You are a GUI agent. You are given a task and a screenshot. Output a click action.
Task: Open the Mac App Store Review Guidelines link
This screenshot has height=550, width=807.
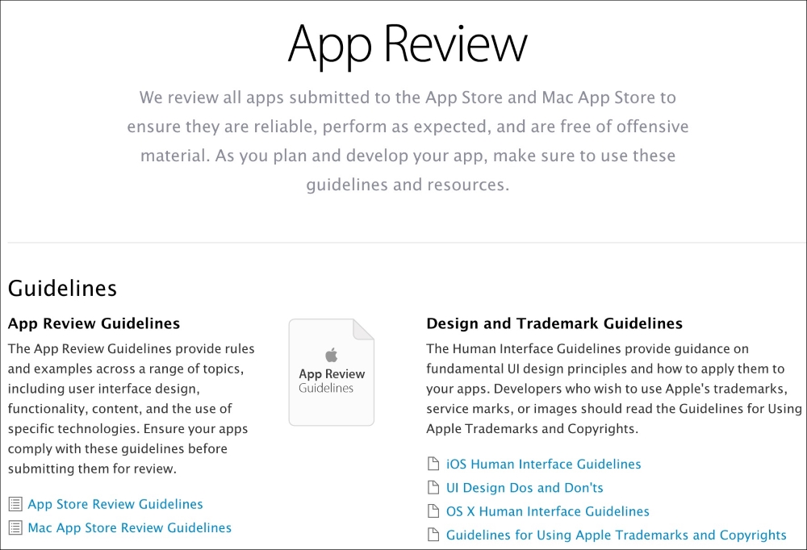(130, 528)
